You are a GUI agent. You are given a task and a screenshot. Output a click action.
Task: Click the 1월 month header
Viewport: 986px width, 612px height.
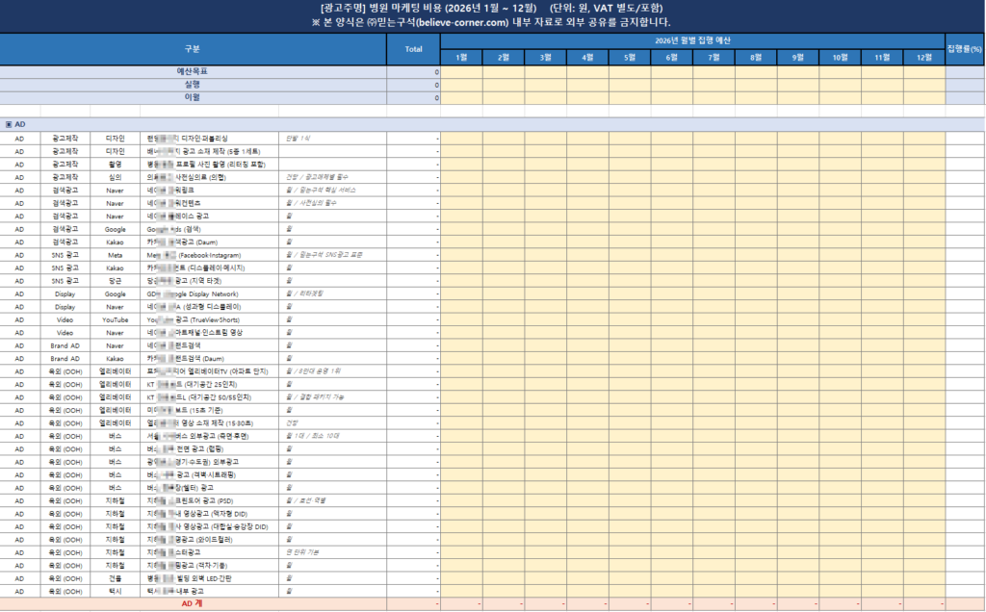click(461, 57)
